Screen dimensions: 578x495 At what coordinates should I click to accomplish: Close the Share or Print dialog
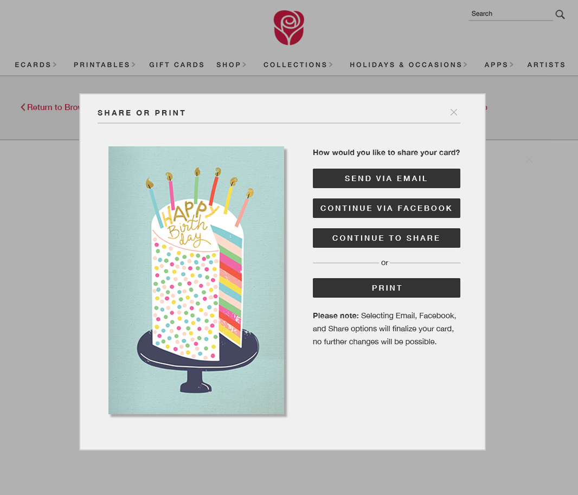454,112
